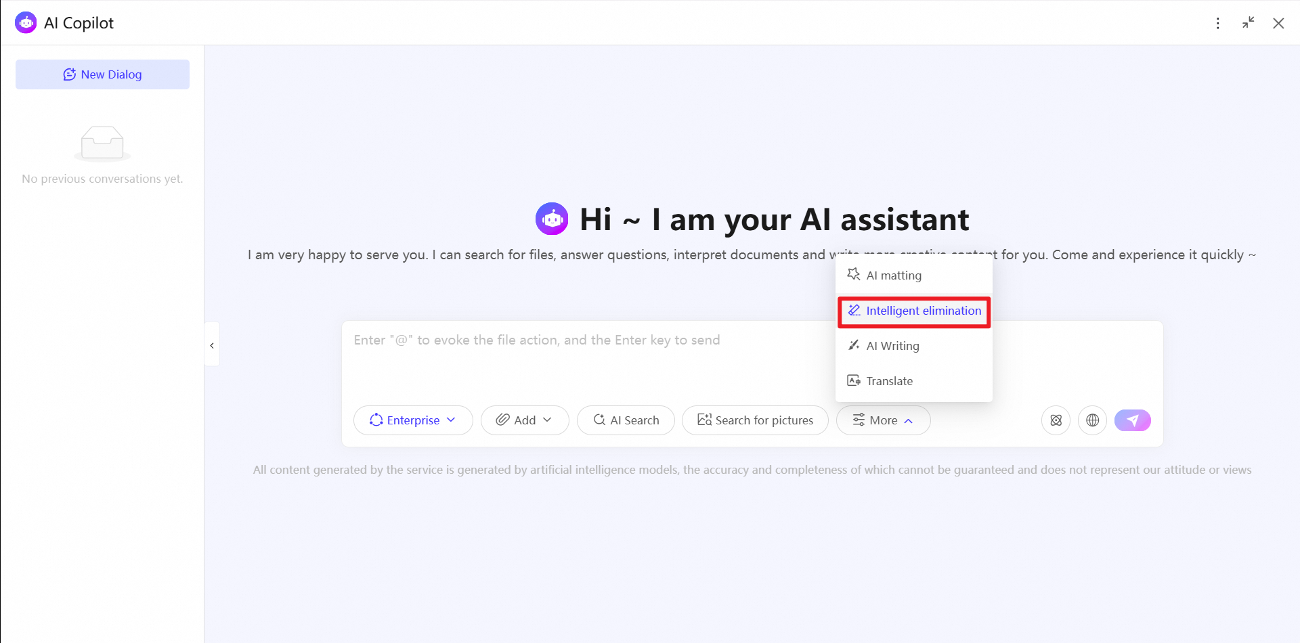1300x643 pixels.
Task: Toggle the globe web search icon
Action: pyautogui.click(x=1092, y=420)
